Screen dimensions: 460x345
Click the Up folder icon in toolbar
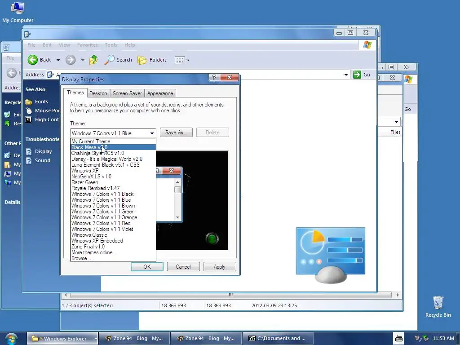(93, 60)
